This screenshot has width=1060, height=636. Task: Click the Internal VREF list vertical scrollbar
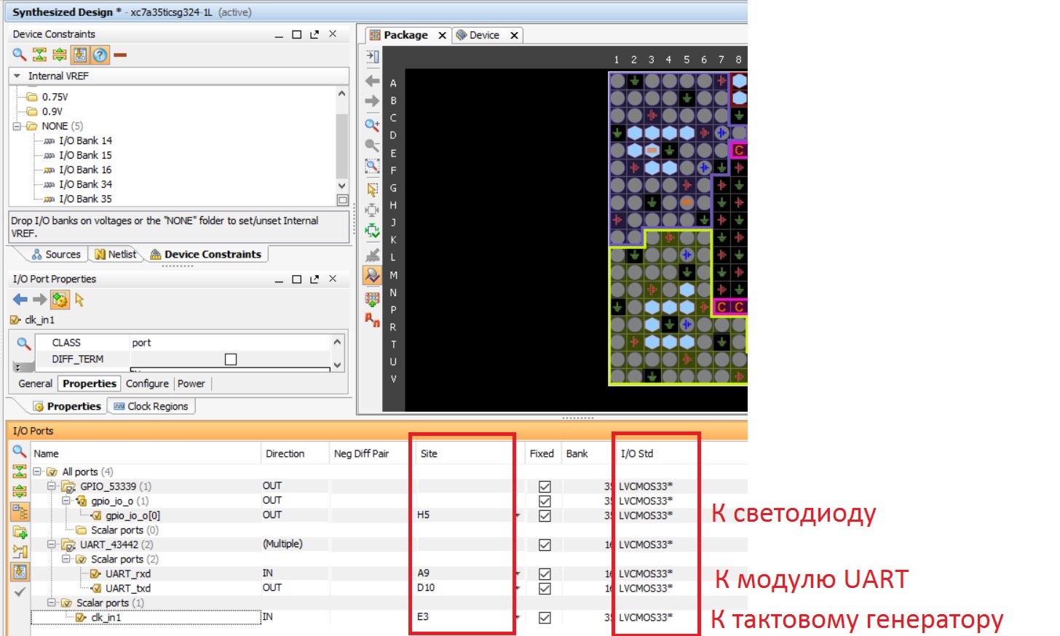(341, 146)
